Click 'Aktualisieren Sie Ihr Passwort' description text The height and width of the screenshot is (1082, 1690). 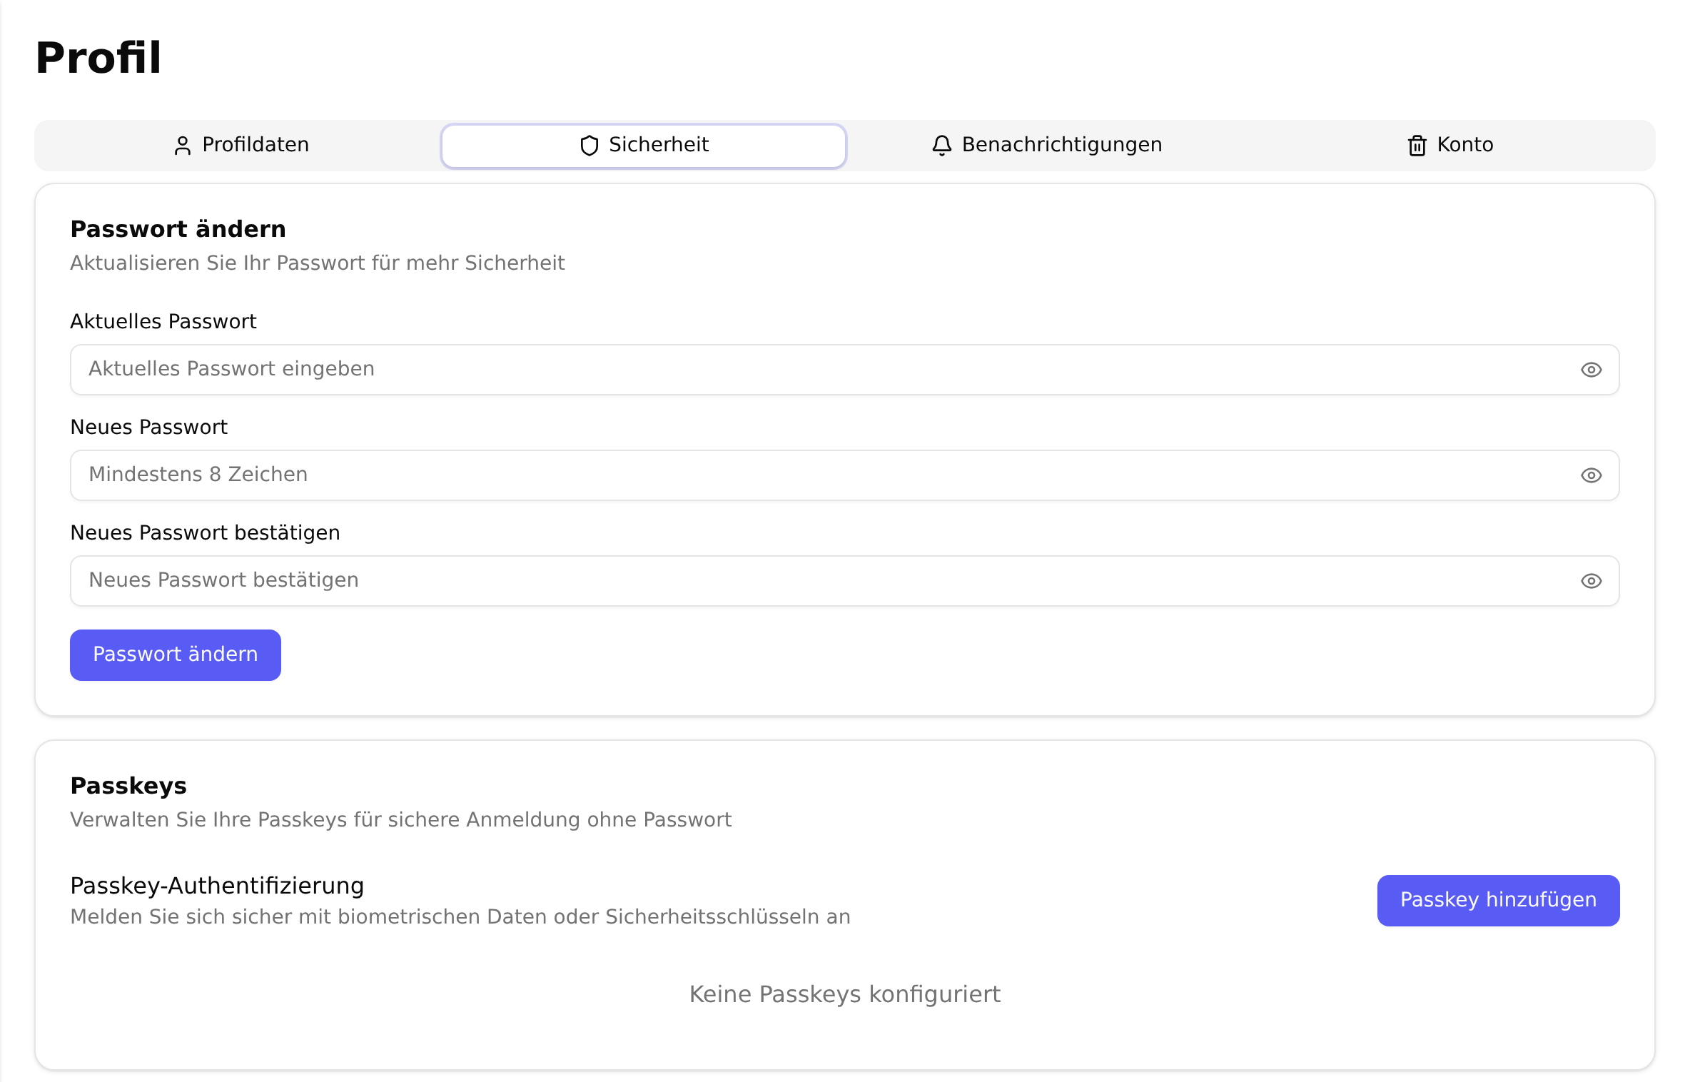tap(318, 263)
